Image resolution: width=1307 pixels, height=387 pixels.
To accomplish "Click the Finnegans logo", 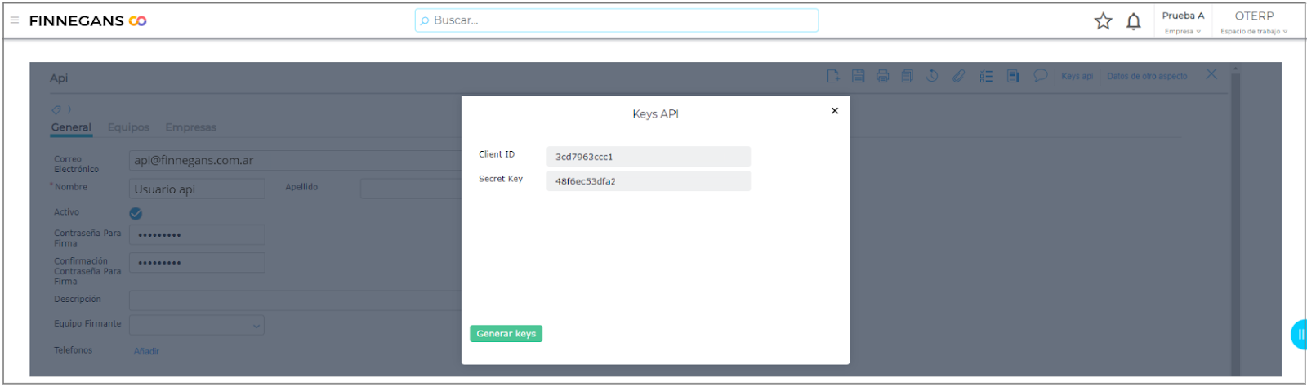I will pos(88,21).
